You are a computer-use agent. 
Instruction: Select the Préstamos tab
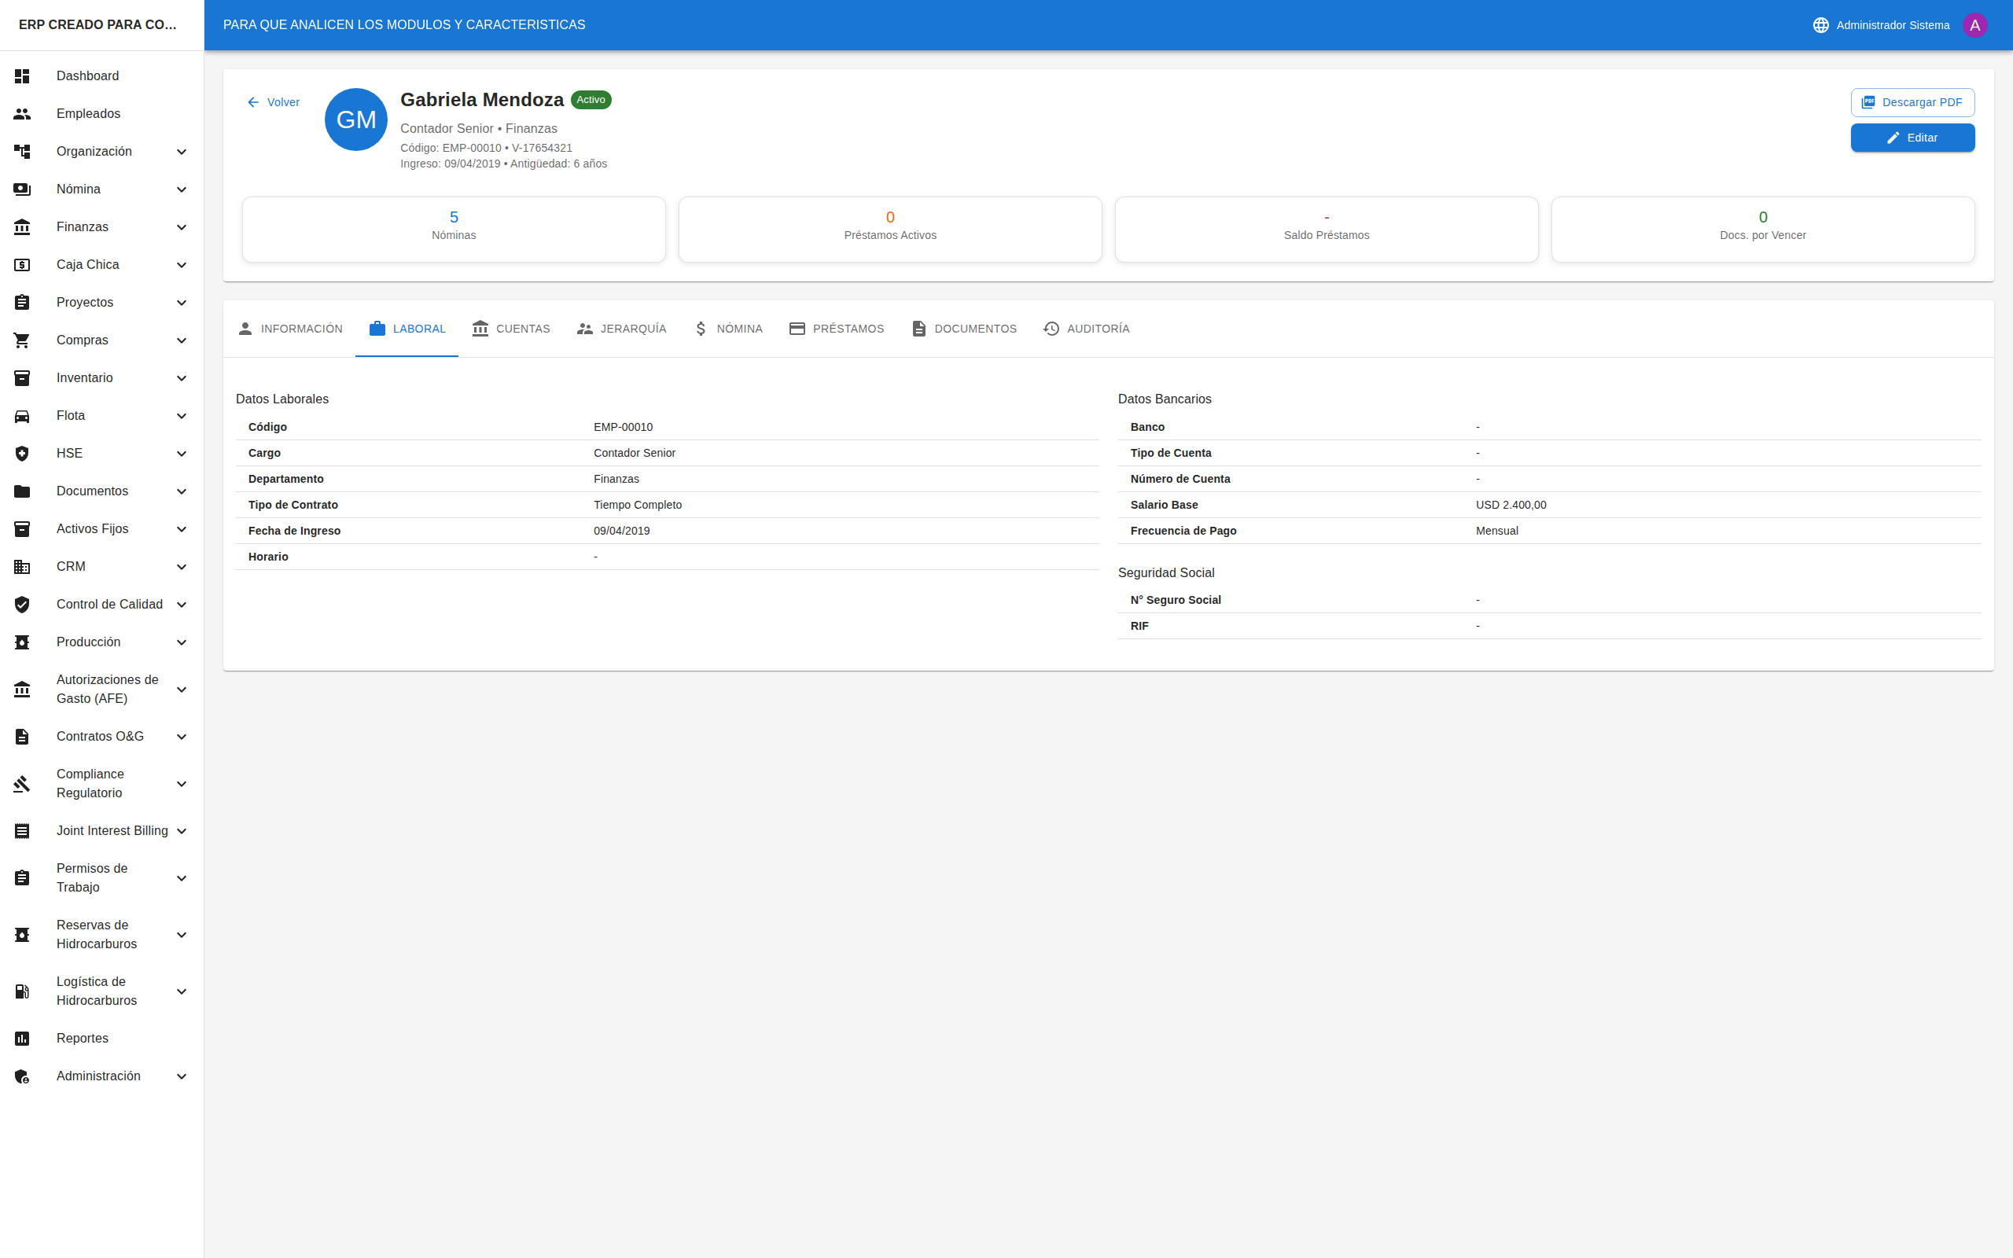click(836, 329)
